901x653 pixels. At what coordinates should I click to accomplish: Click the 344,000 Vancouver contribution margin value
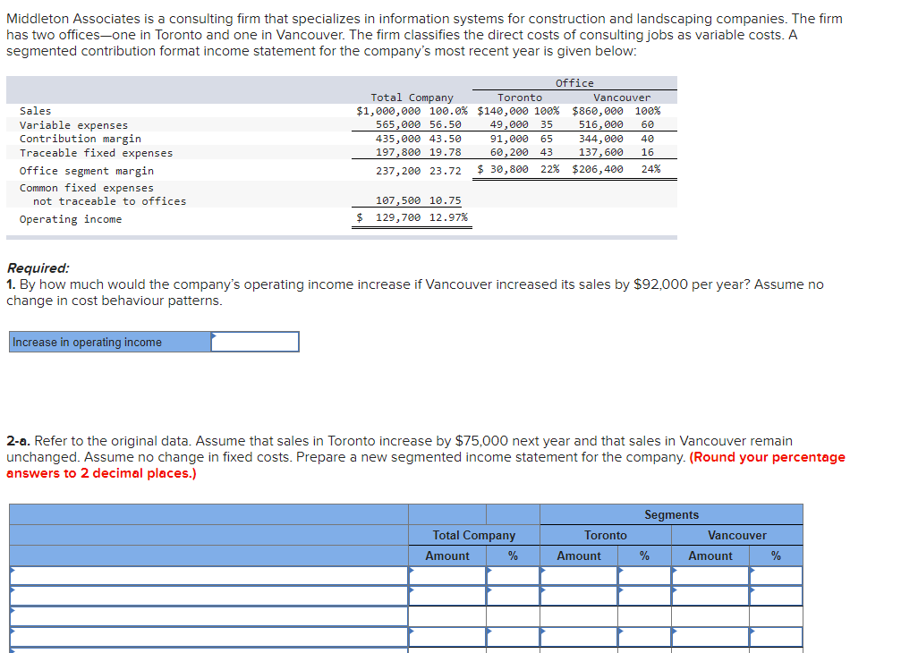pos(600,139)
